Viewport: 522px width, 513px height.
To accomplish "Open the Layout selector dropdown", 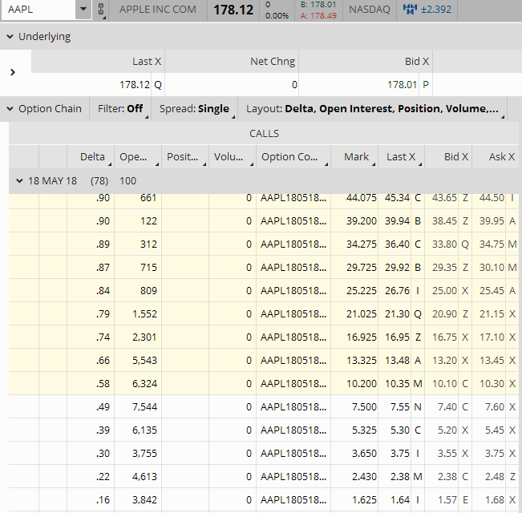I will pos(372,109).
